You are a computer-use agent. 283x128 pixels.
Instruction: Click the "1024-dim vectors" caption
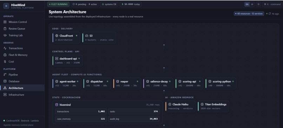210,108
